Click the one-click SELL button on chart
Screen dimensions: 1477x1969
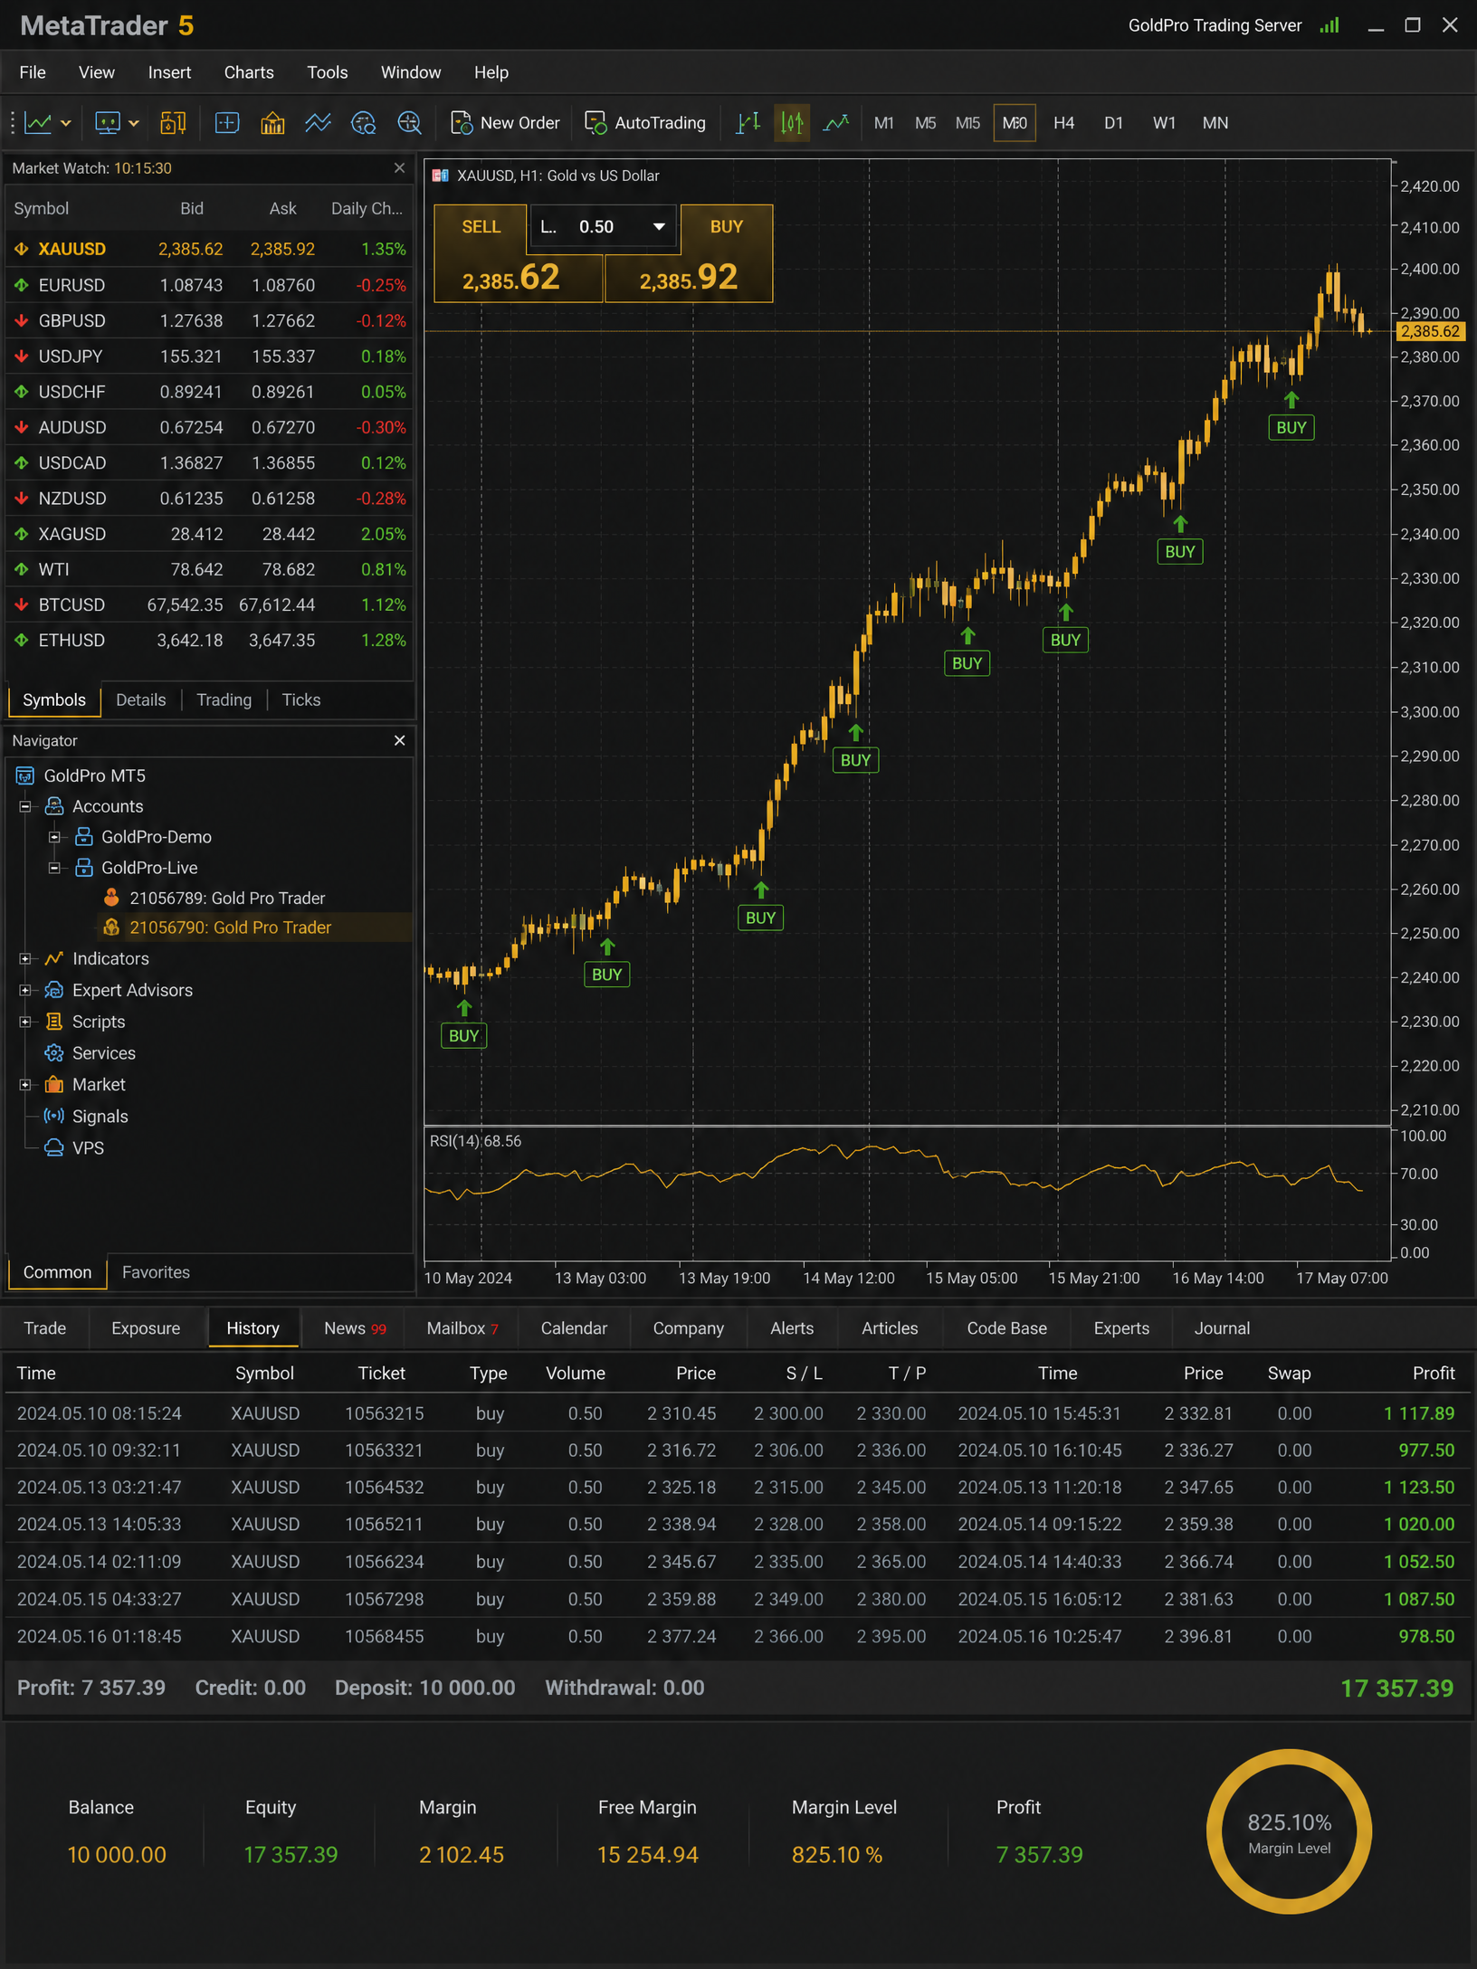tap(481, 227)
